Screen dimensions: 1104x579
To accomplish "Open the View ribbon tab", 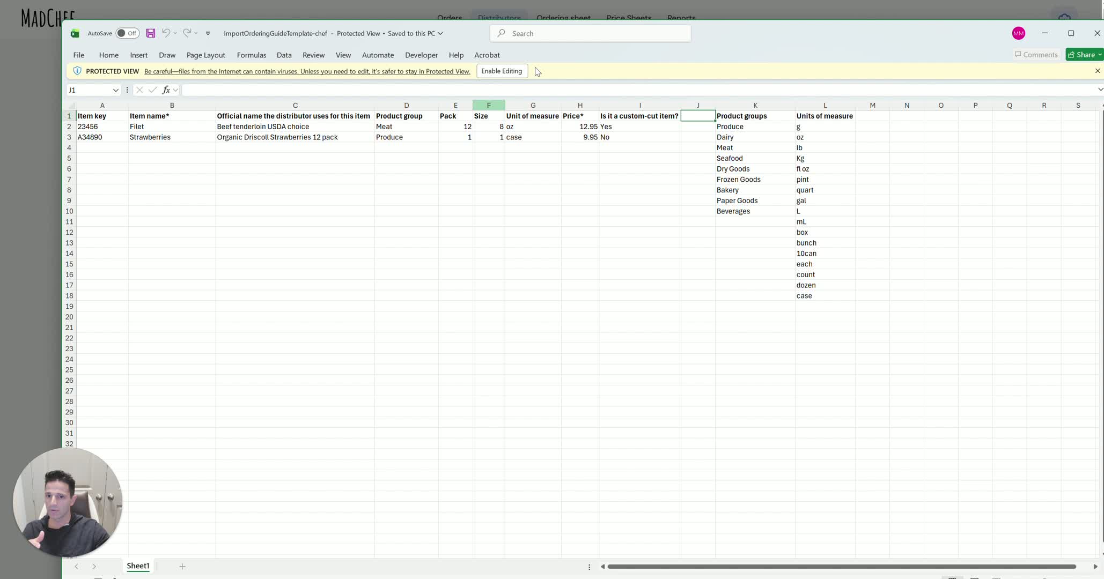I will [x=343, y=55].
